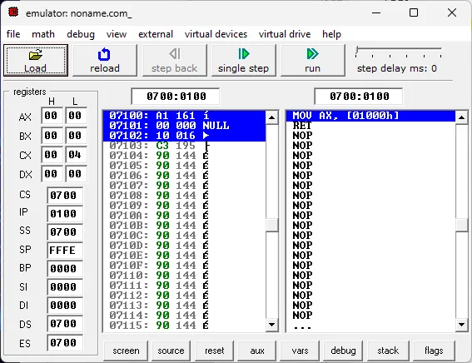Open the vars button
The image size is (472, 363).
click(300, 351)
